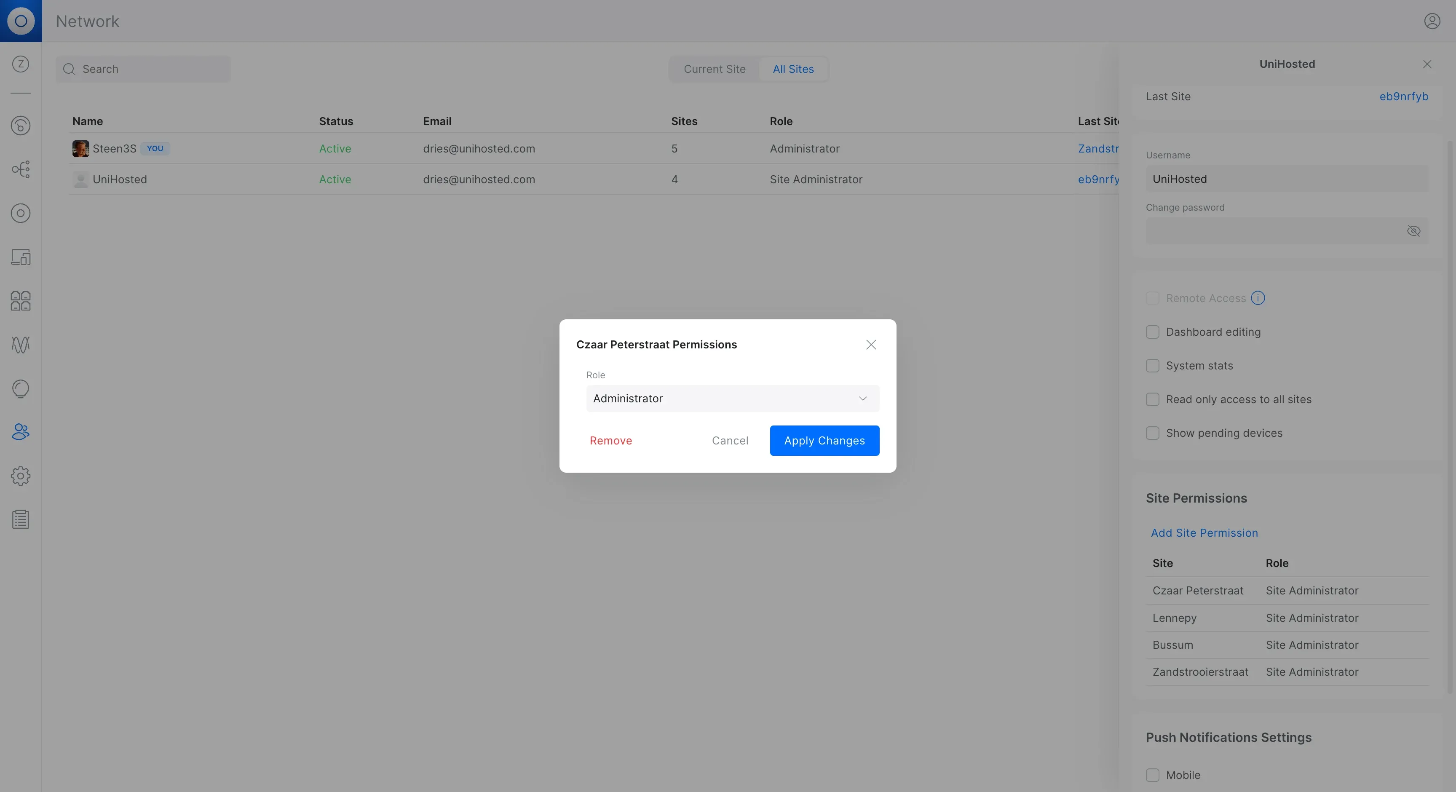Open Client Devices sidebar icon
Screen dimensions: 1456x792
coord(20,257)
